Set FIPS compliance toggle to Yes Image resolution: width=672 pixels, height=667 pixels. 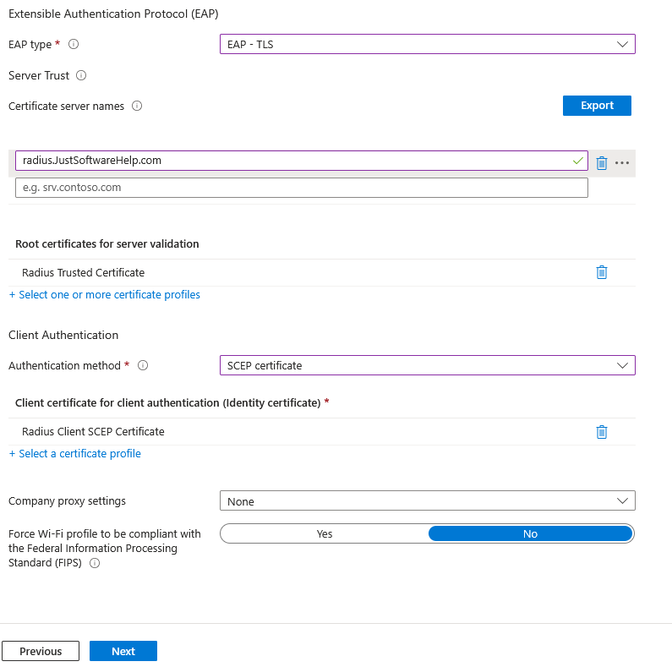(x=325, y=533)
